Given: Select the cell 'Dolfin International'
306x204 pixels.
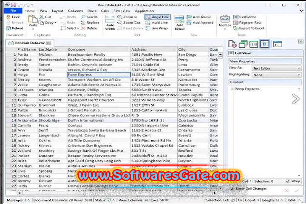Looking at the screenshot, I should pos(99,120).
